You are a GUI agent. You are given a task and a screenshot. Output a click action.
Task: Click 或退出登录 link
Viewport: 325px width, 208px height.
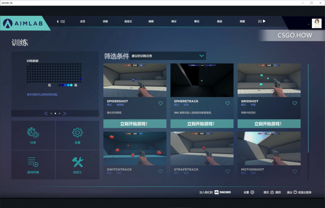(305, 192)
